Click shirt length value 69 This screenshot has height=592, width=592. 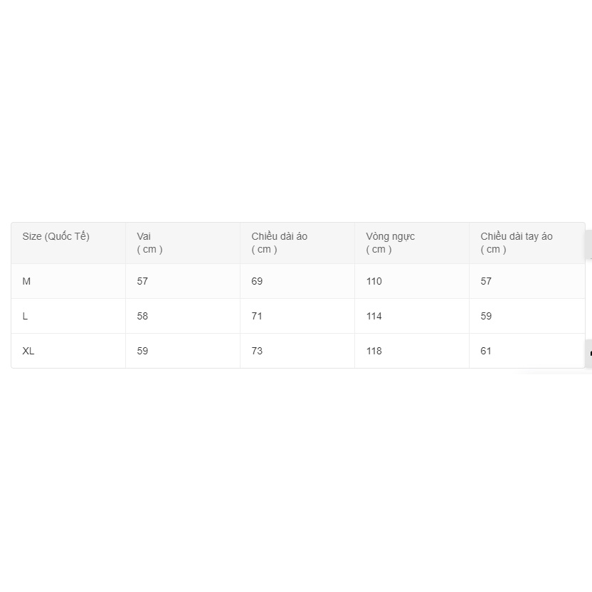click(x=257, y=281)
